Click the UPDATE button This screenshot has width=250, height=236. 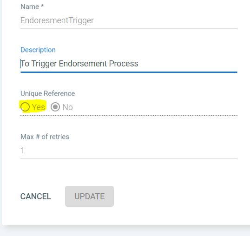pos(89,196)
